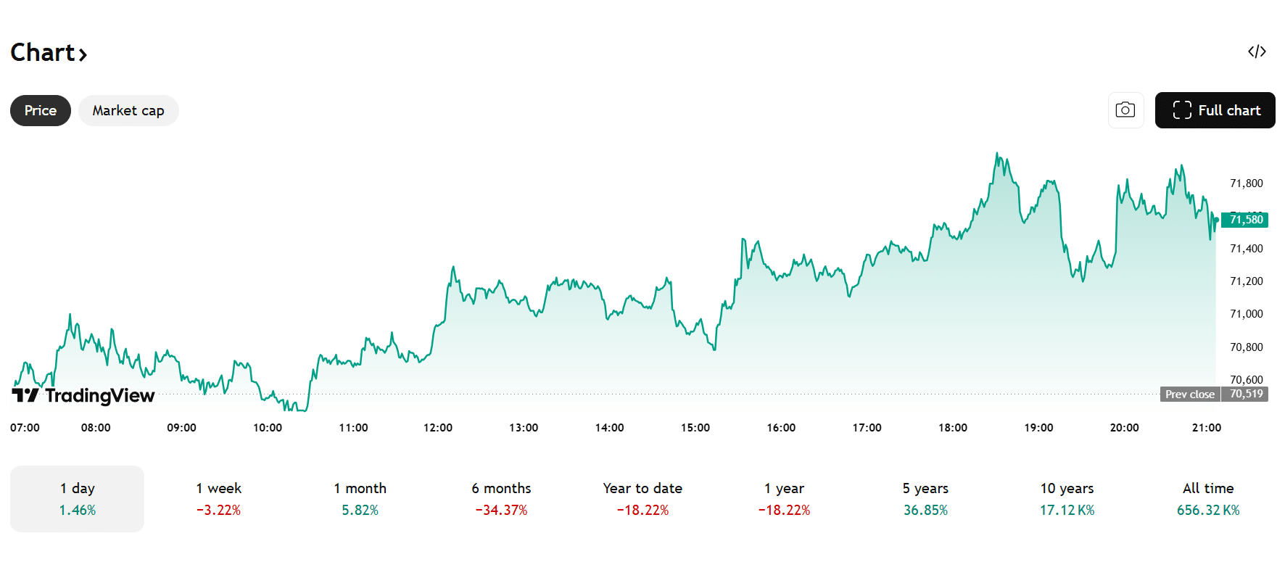
Task: Click the embed code icon
Action: click(x=1257, y=51)
